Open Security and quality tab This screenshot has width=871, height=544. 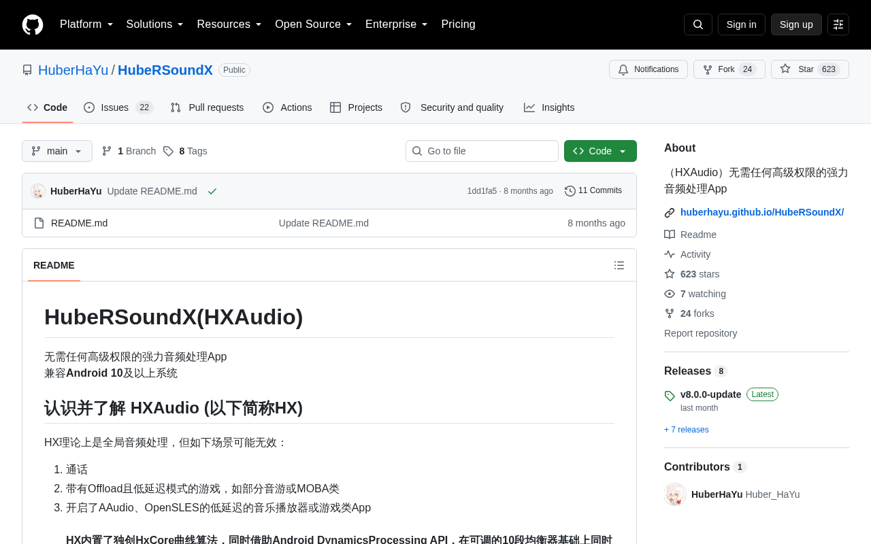click(x=453, y=107)
